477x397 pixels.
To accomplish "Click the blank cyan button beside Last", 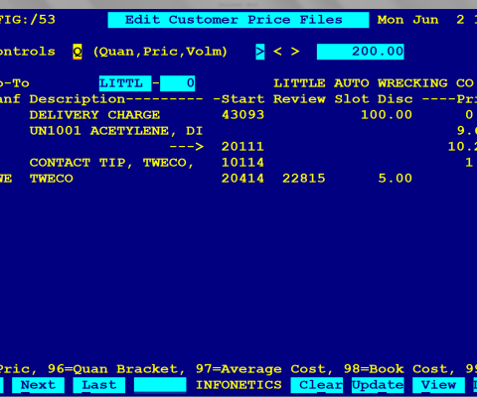I will (160, 385).
